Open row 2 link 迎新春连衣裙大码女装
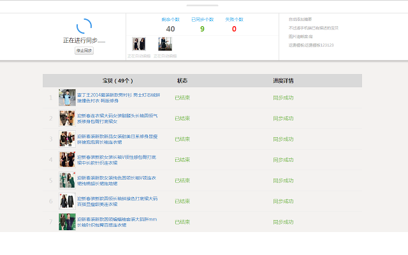Image resolution: width=408 pixels, height=255 pixels. [x=117, y=119]
